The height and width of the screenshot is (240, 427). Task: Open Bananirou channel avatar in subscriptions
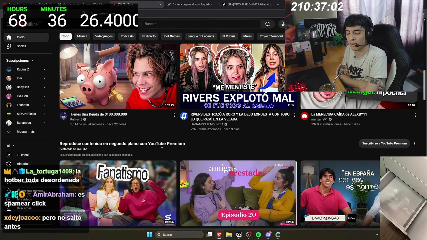[x=9, y=123]
